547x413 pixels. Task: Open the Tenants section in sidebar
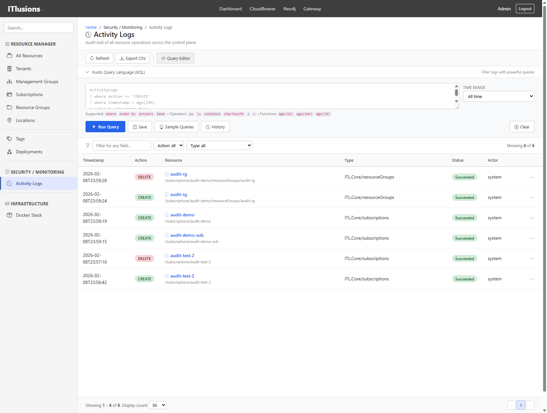[x=23, y=69]
